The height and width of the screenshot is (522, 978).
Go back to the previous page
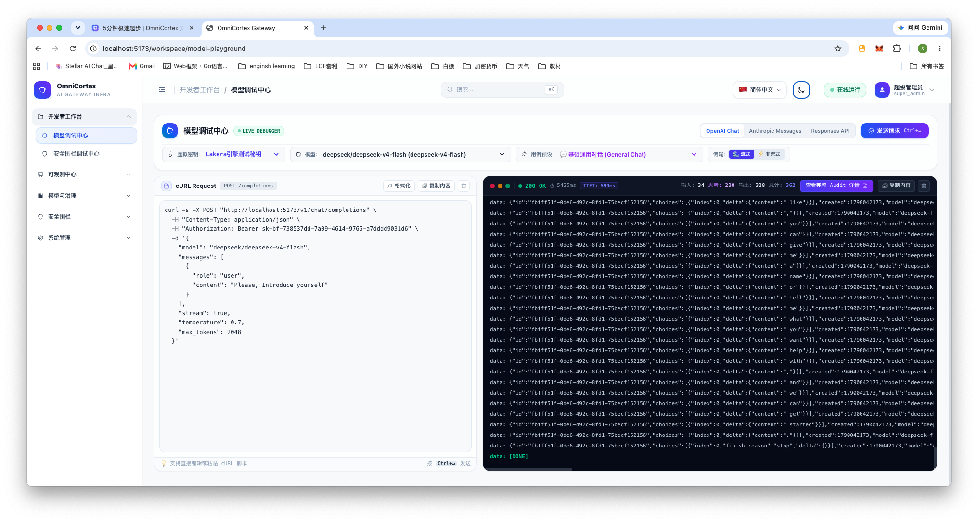pyautogui.click(x=38, y=49)
